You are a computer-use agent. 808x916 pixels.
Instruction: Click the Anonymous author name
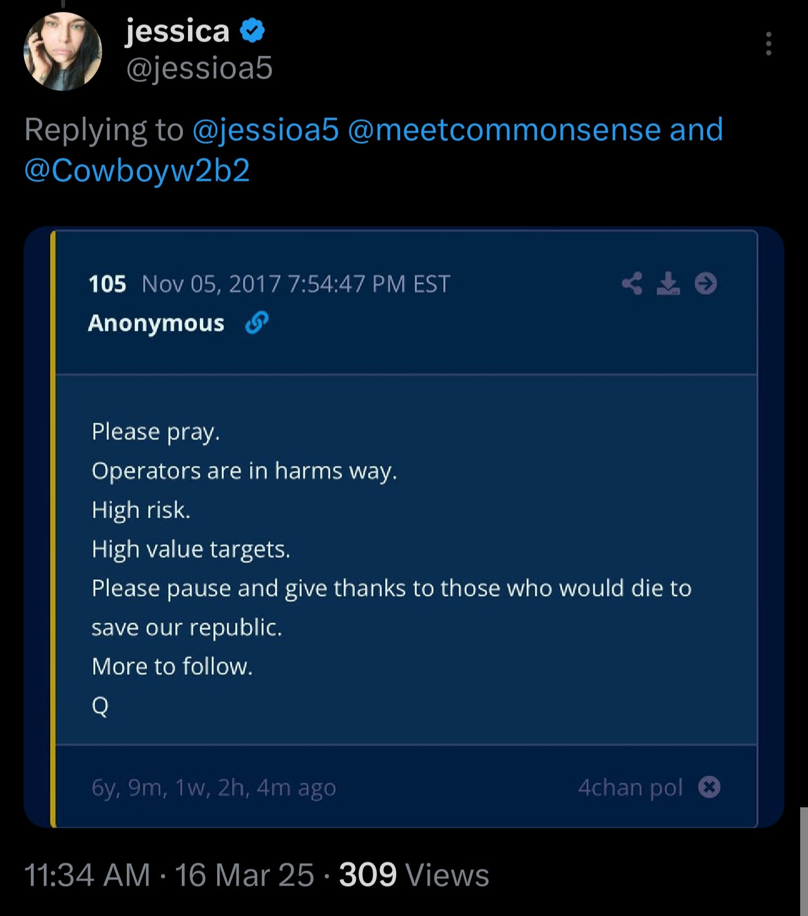156,323
